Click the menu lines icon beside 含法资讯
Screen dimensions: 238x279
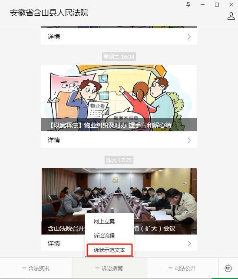click(24, 269)
